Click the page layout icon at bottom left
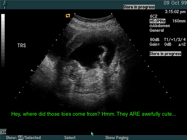Image resolution: width=187 pixels, height=140 pixels. click(x=3, y=132)
